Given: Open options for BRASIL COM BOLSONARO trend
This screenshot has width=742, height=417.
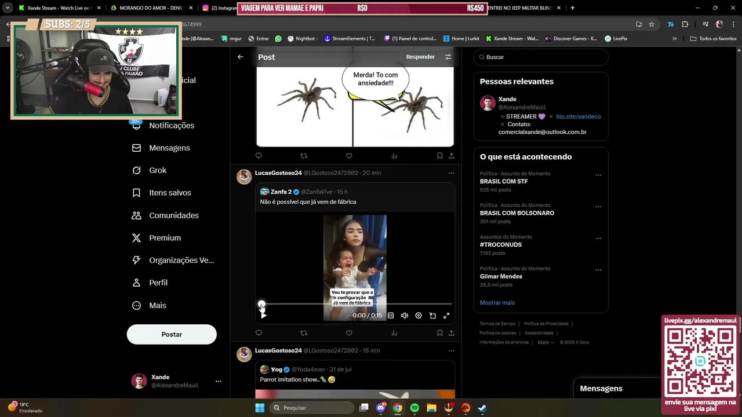Looking at the screenshot, I should point(598,207).
